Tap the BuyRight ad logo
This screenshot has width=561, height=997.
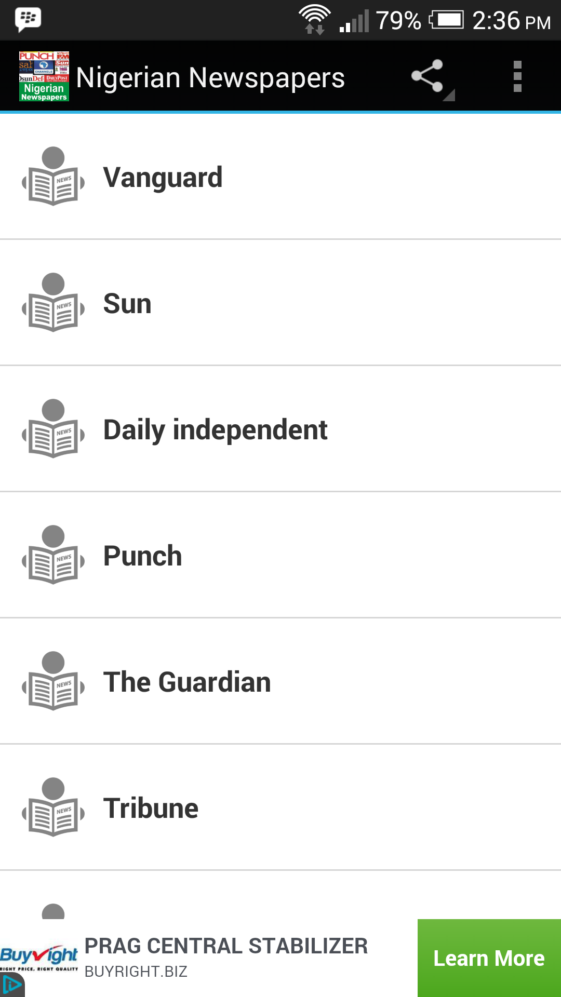(x=39, y=957)
